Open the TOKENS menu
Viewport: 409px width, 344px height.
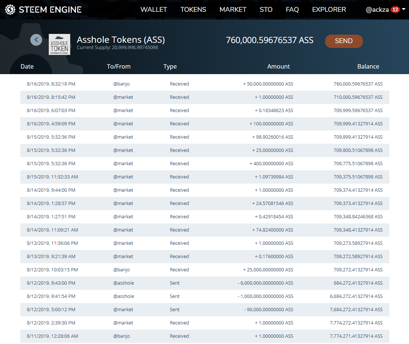[x=193, y=10]
